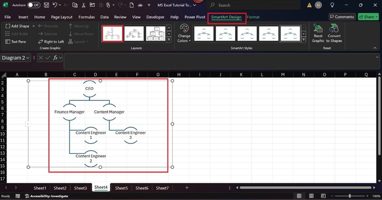382x200 pixels.
Task: Select the third SmartArt style thumbnail
Action: point(247,33)
